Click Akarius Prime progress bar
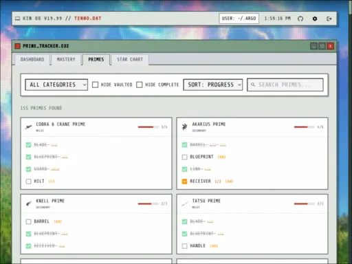Image resolution: width=352 pixels, height=264 pixels. pos(305,127)
